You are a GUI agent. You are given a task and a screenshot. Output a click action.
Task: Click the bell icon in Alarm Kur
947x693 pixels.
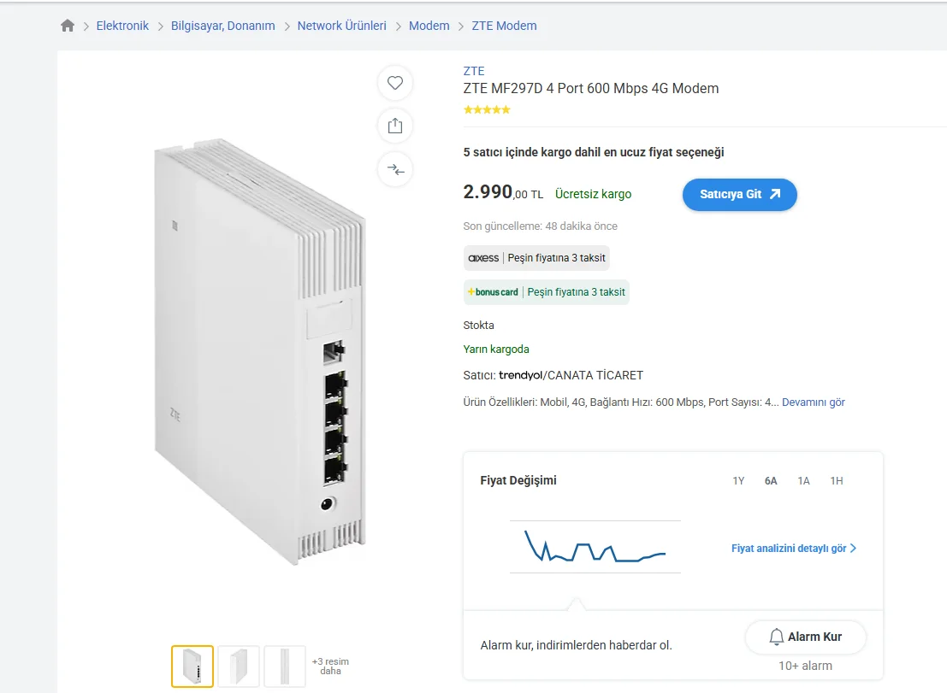(x=777, y=637)
